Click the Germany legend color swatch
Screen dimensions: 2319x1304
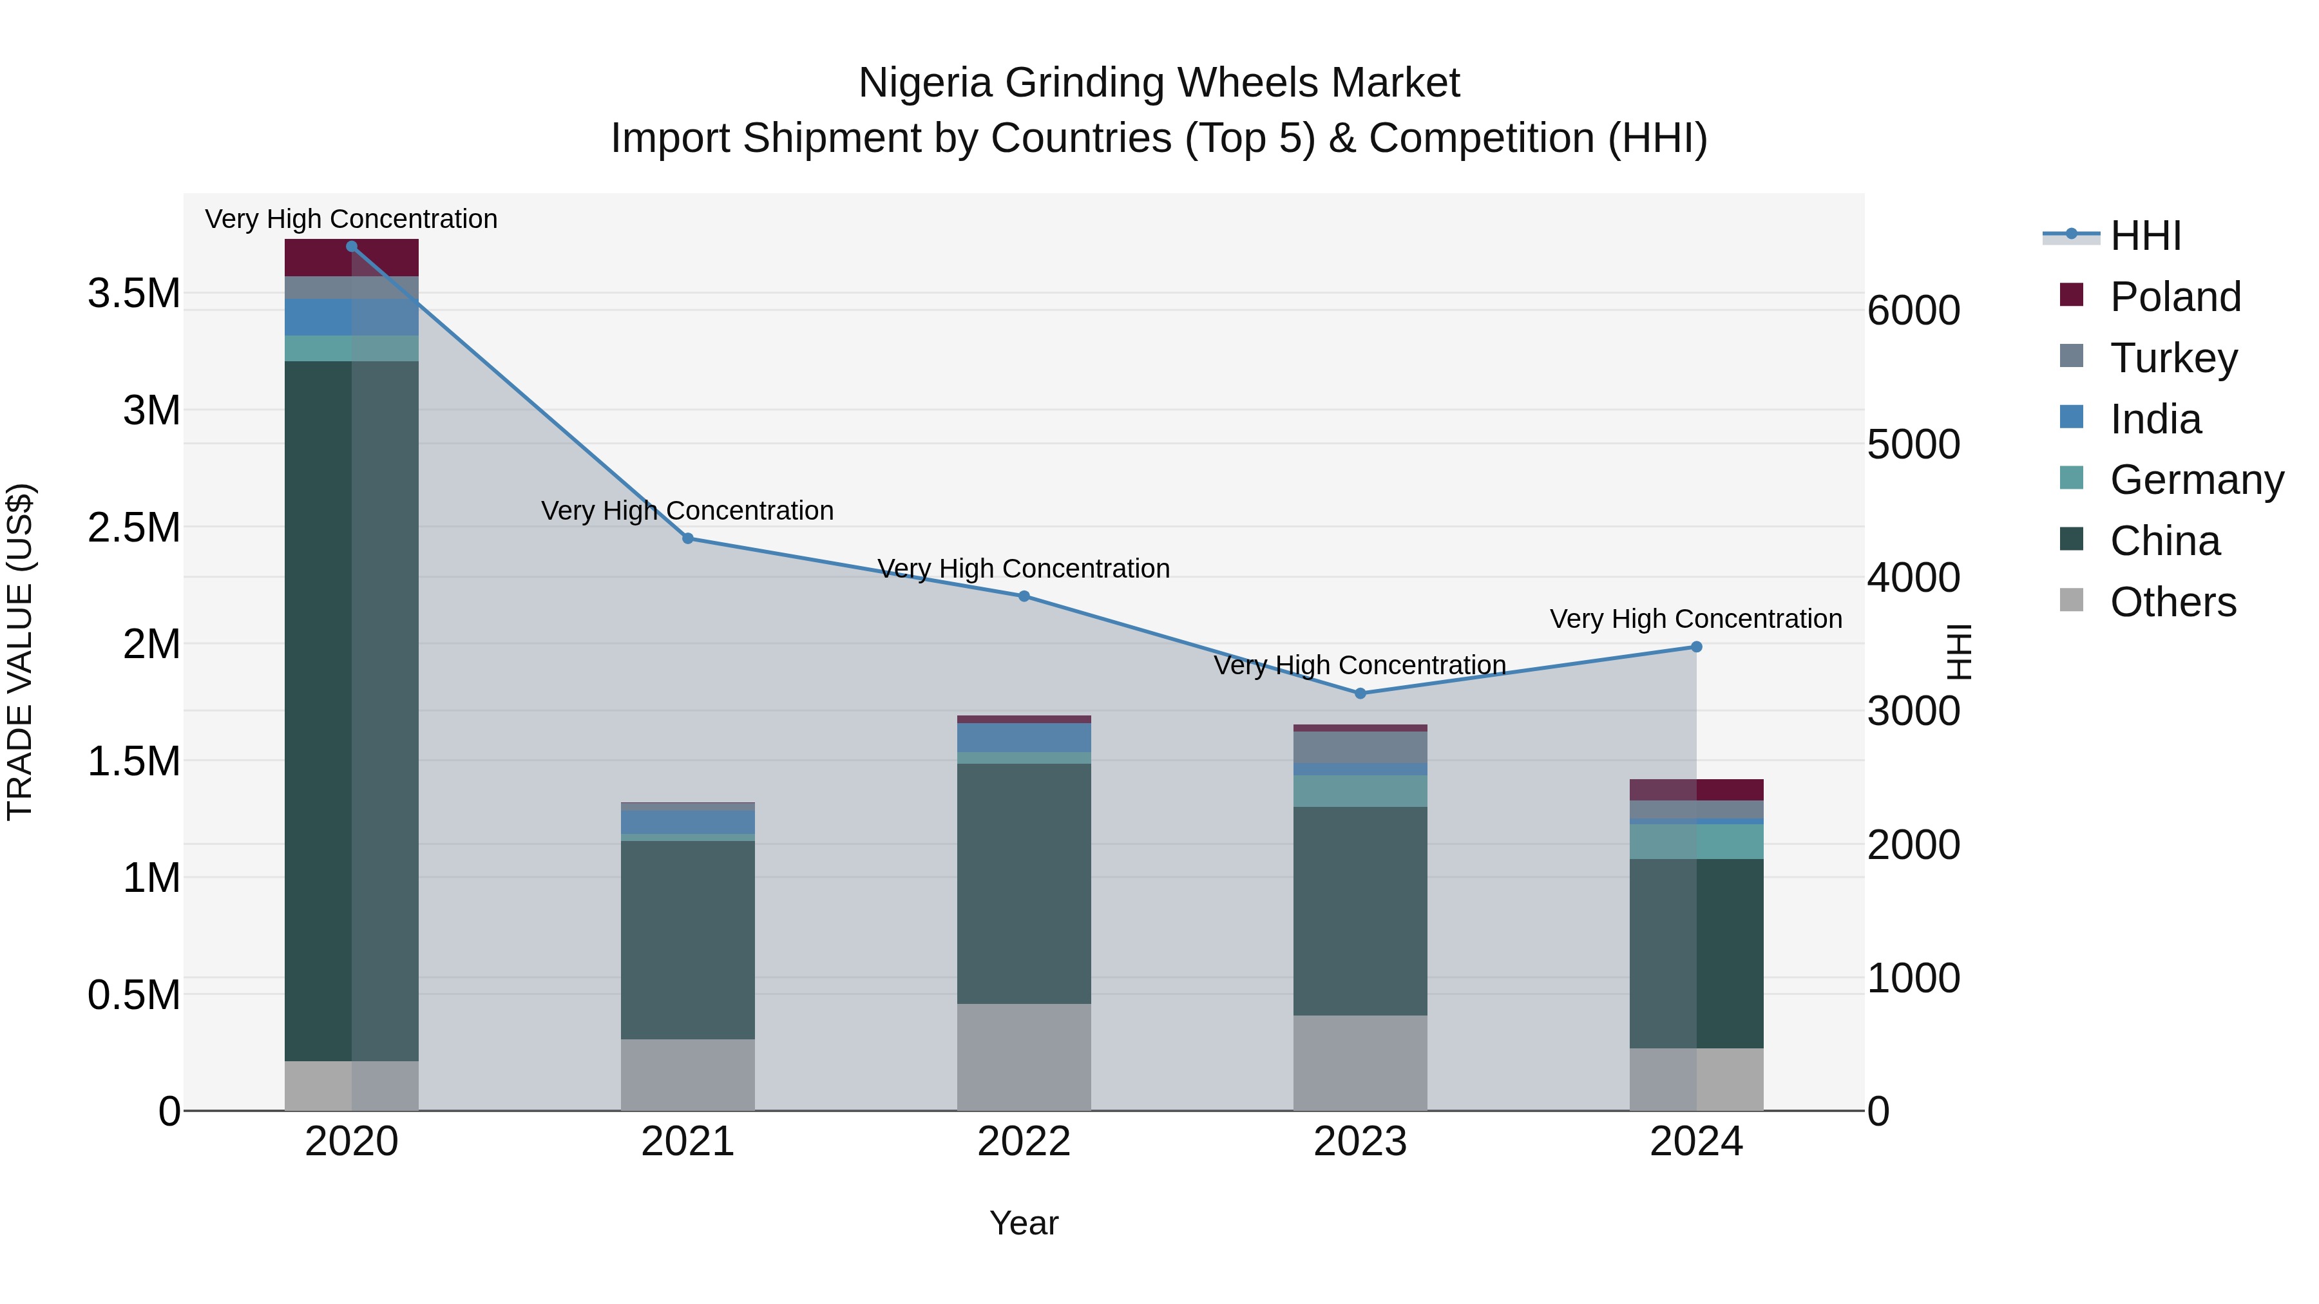point(2072,478)
